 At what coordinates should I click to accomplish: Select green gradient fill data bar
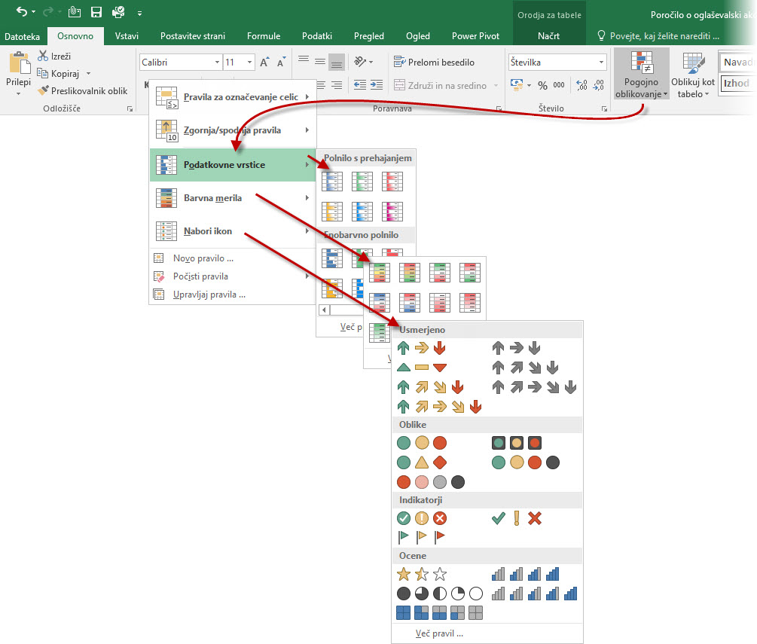pos(362,182)
